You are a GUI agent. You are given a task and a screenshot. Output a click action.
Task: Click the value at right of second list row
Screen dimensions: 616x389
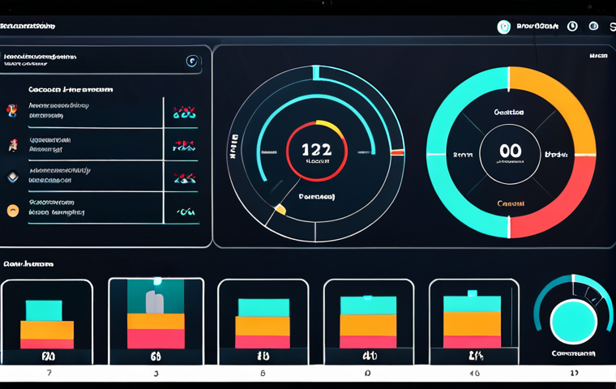(x=184, y=146)
